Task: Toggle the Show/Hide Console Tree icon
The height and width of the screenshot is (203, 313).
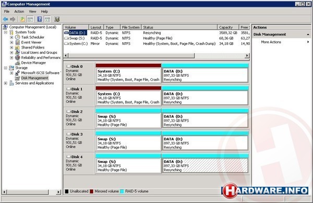Action: (x=30, y=19)
